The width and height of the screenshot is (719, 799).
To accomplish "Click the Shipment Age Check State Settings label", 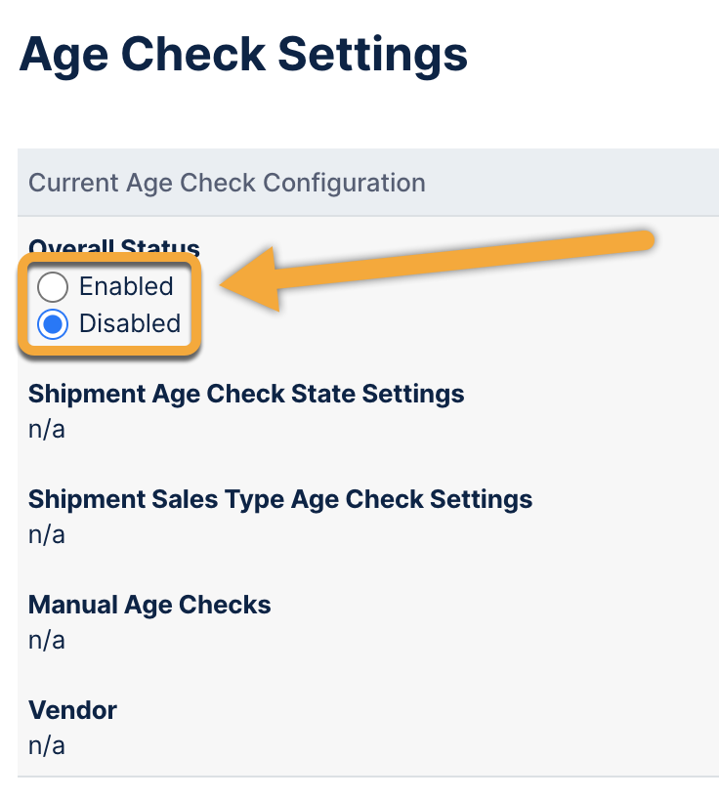I will [246, 394].
